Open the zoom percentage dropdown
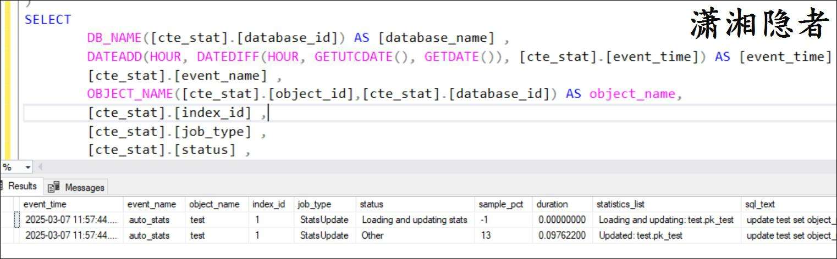 coord(28,167)
